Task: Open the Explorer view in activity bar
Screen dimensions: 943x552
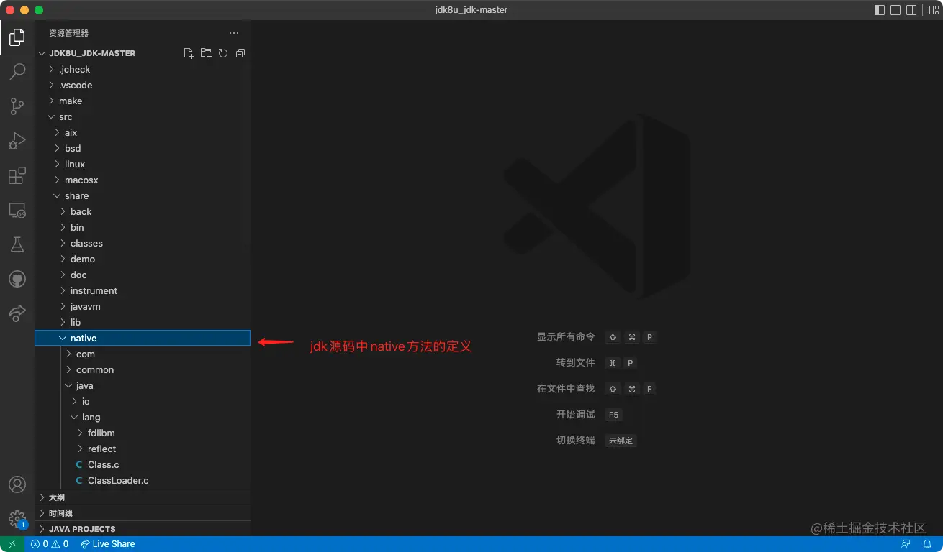Action: pyautogui.click(x=17, y=37)
